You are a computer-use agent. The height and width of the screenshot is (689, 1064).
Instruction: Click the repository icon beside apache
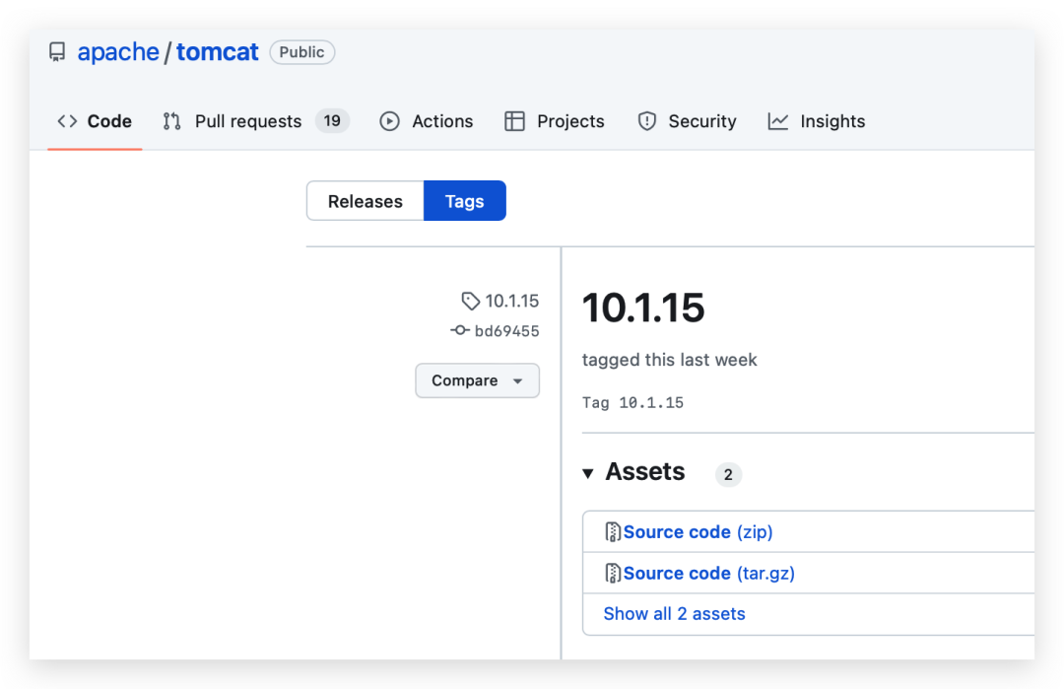pyautogui.click(x=57, y=52)
